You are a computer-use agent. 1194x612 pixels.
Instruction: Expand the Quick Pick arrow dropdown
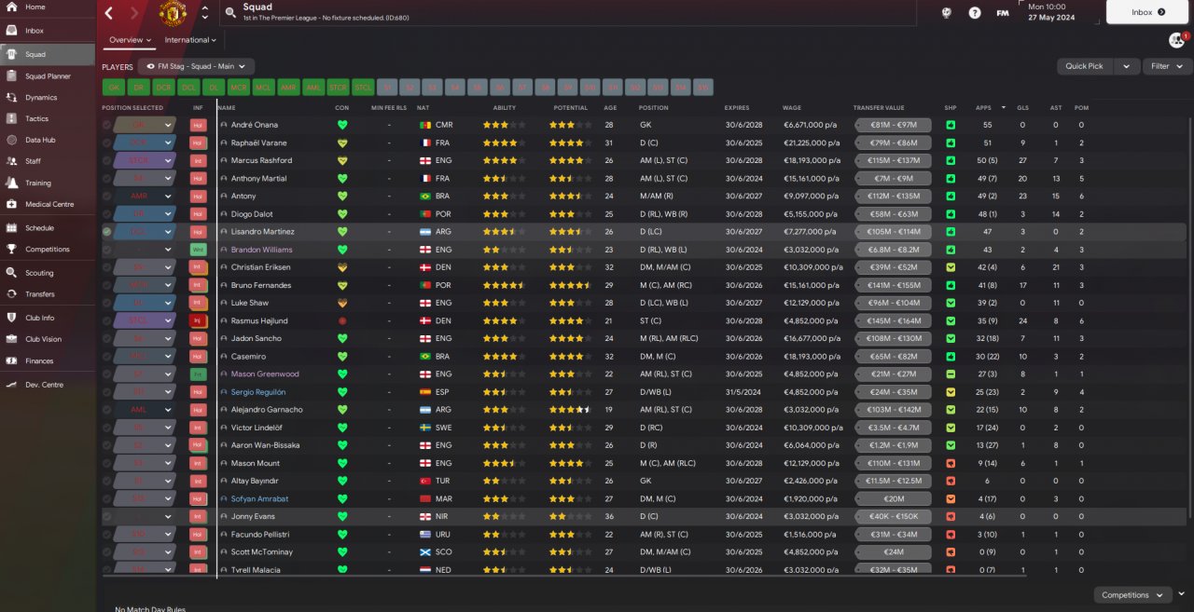coord(1127,66)
